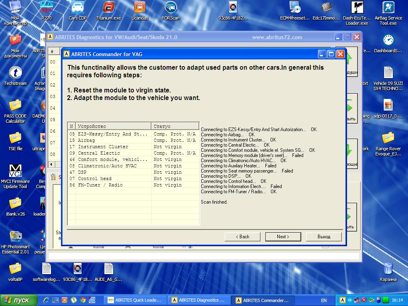Launch HP Photosmart Essential 2.01
This screenshot has height=306, width=408.
[16, 242]
